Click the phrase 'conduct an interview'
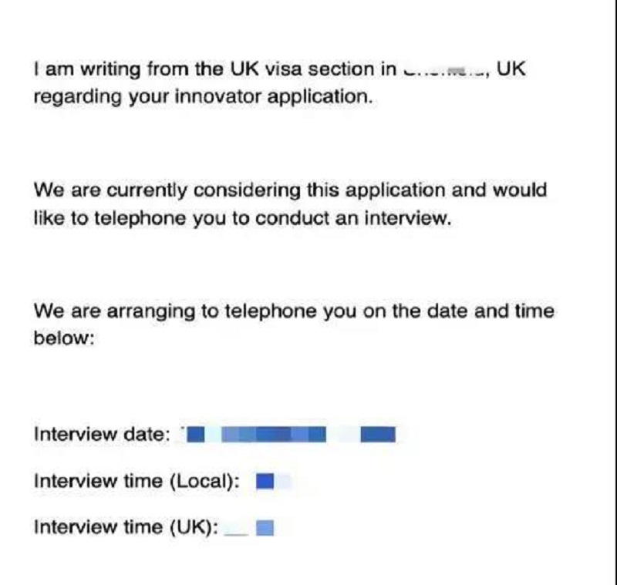617x585 pixels. (x=352, y=218)
